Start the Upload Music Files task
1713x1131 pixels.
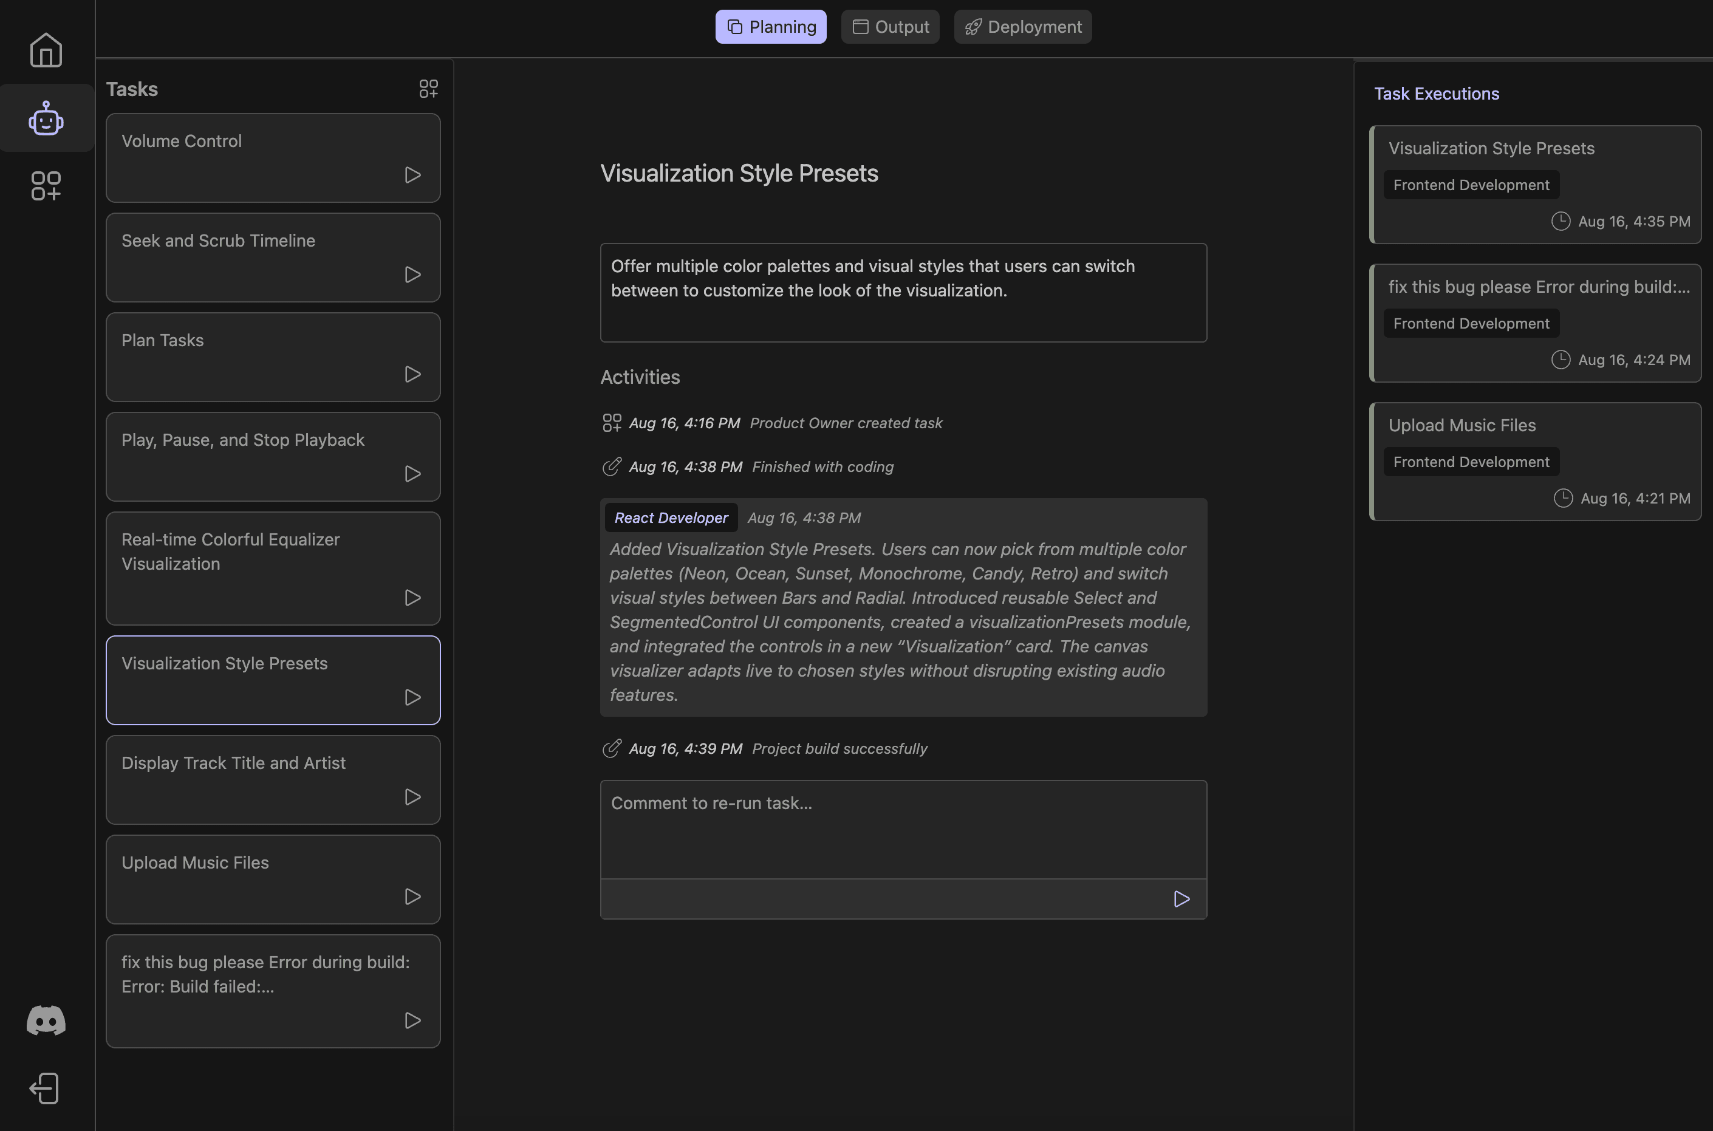coord(412,896)
